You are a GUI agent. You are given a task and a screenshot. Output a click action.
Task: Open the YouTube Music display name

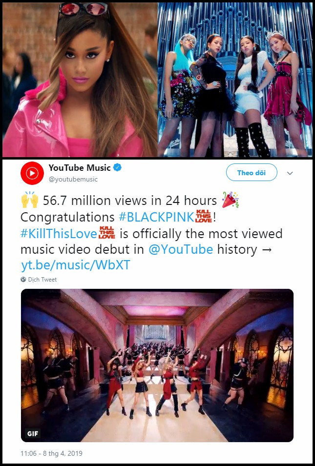coord(80,168)
